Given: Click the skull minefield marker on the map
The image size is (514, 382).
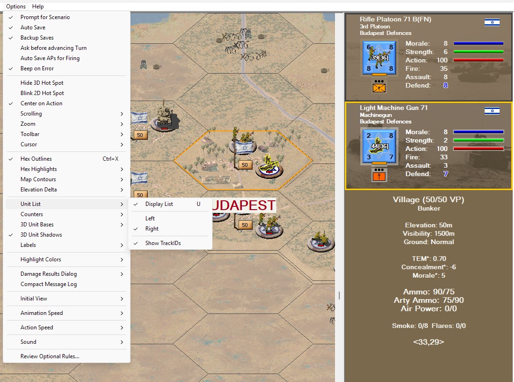Looking at the screenshot, I should pos(143,64).
